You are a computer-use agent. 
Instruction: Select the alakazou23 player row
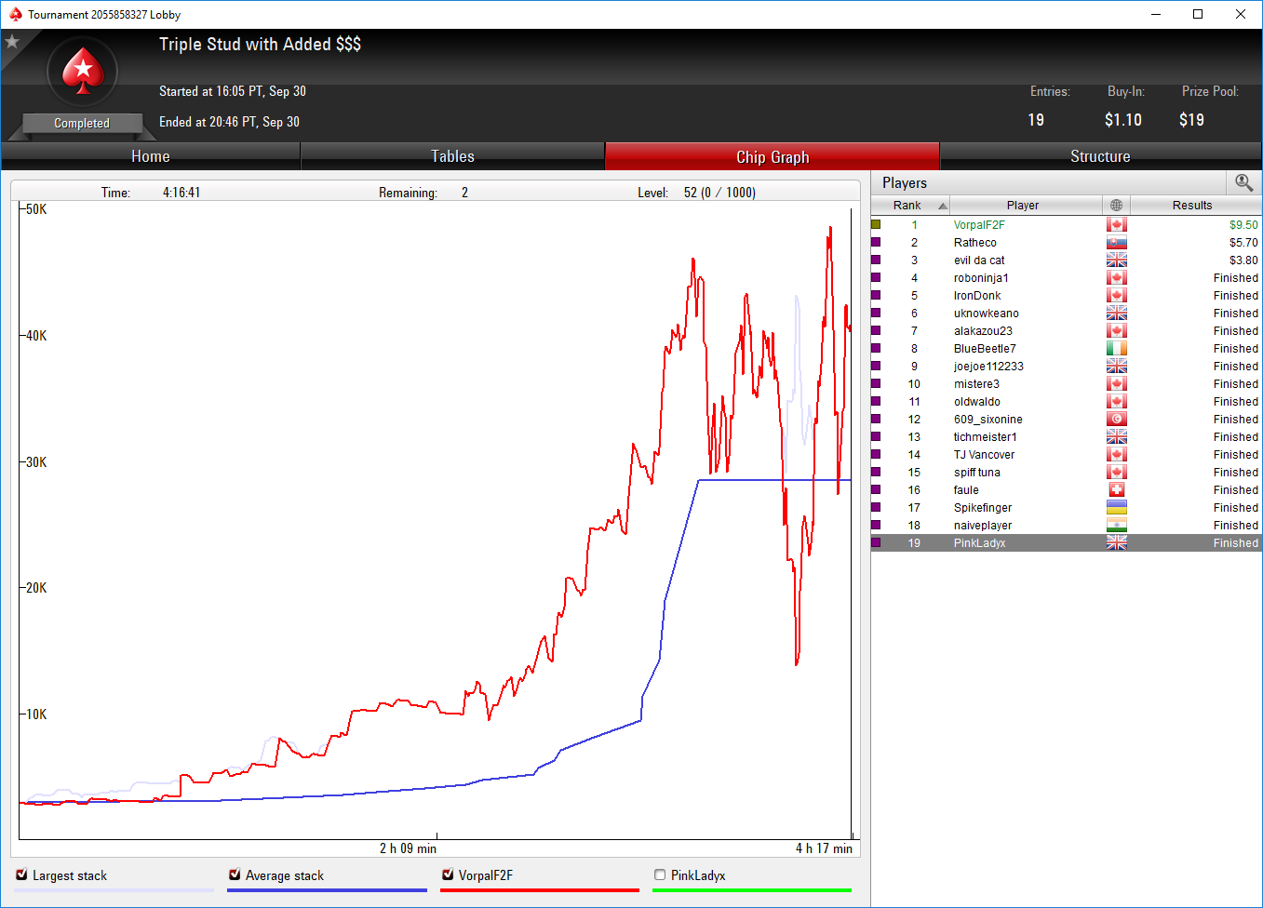pyautogui.click(x=1067, y=330)
